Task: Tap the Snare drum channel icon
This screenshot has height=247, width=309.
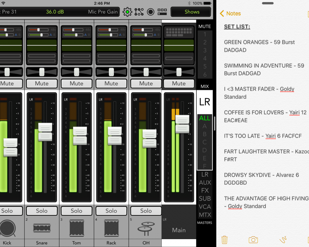Action: pyautogui.click(x=42, y=227)
